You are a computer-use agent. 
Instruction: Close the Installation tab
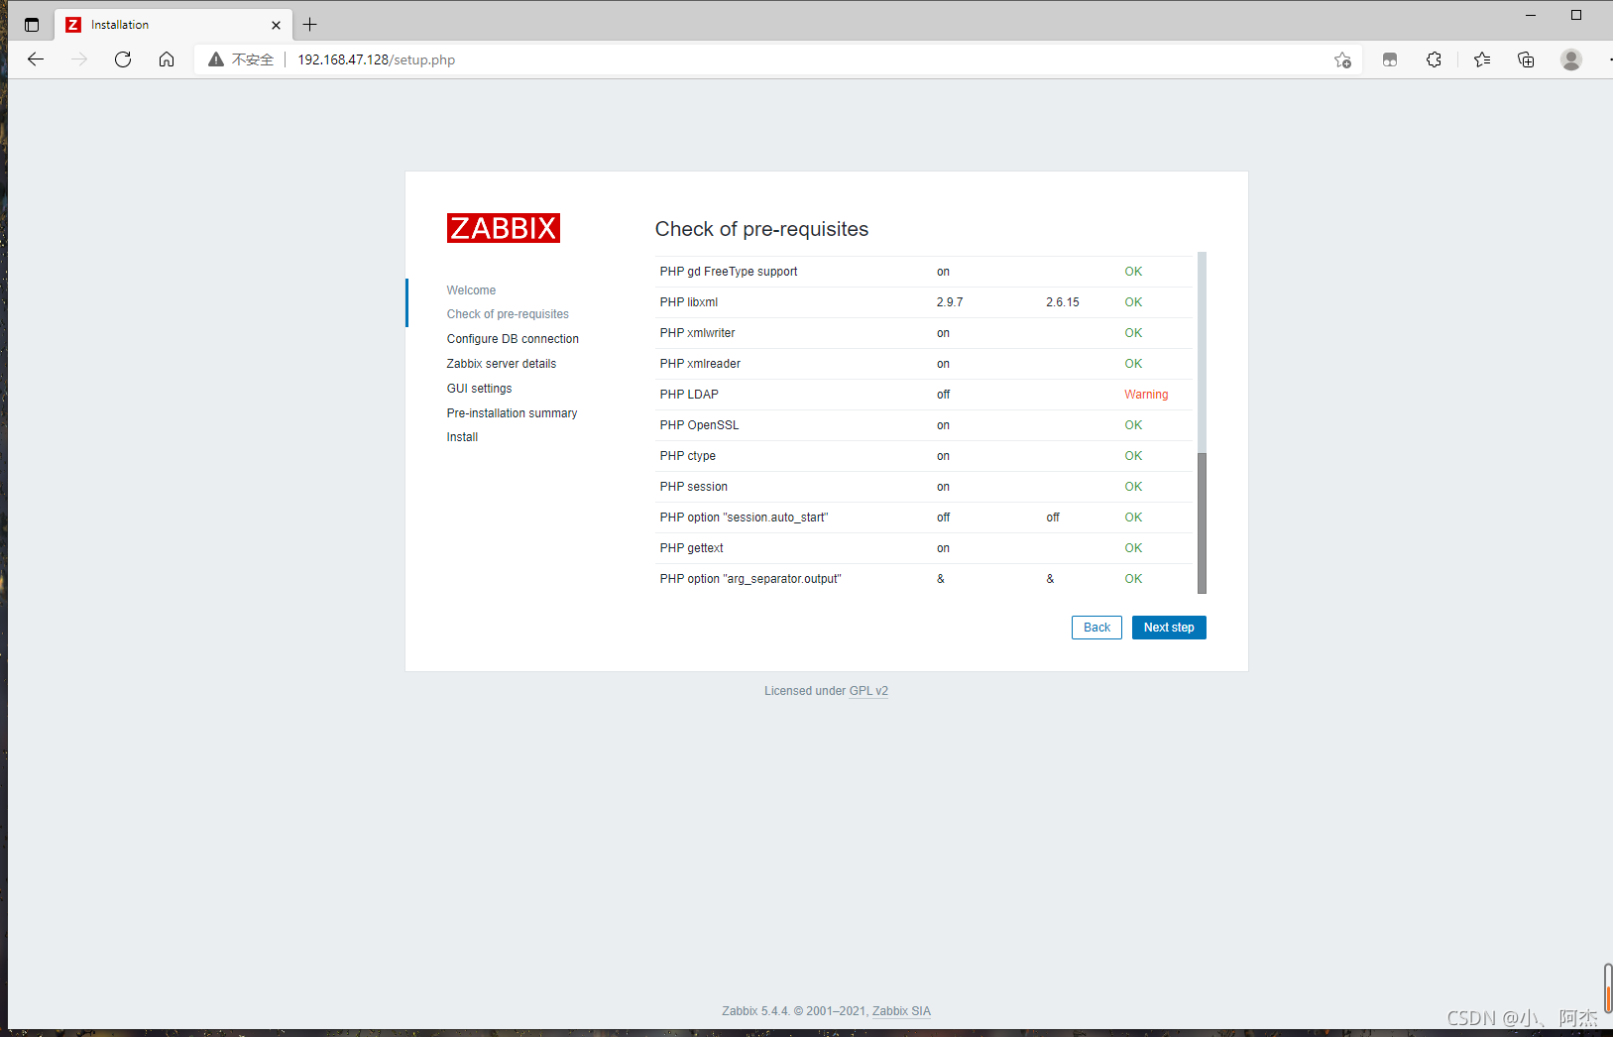[276, 25]
